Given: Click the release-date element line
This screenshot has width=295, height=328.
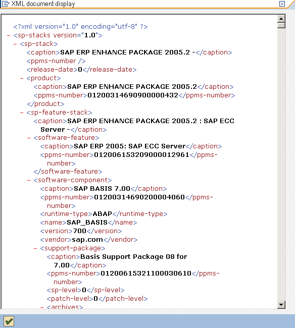Looking at the screenshot, I should coord(81,70).
